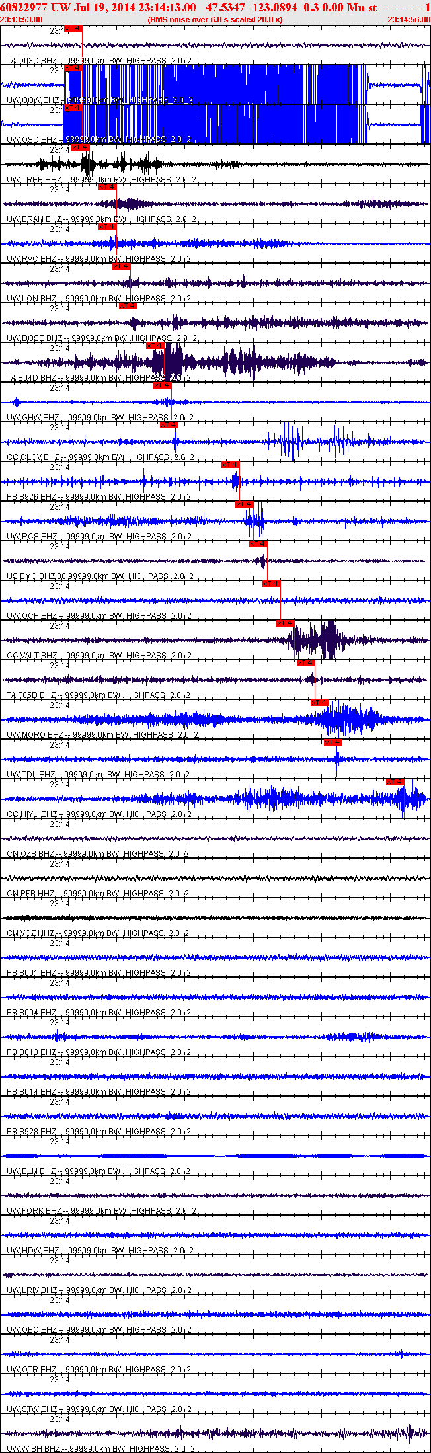
Task: Click the event ID 60822977 in header
Action: pyautogui.click(x=24, y=7)
